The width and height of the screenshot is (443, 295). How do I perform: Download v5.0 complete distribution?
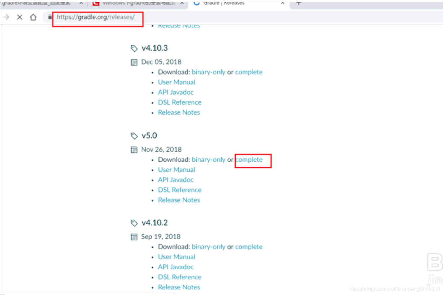[249, 160]
